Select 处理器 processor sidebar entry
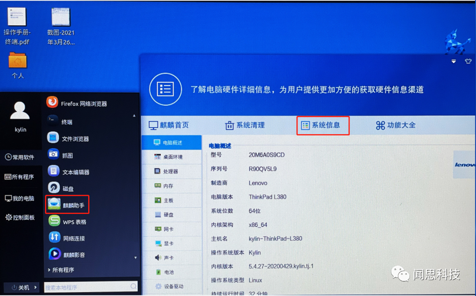Screen dimensions: 476x296 point(171,172)
